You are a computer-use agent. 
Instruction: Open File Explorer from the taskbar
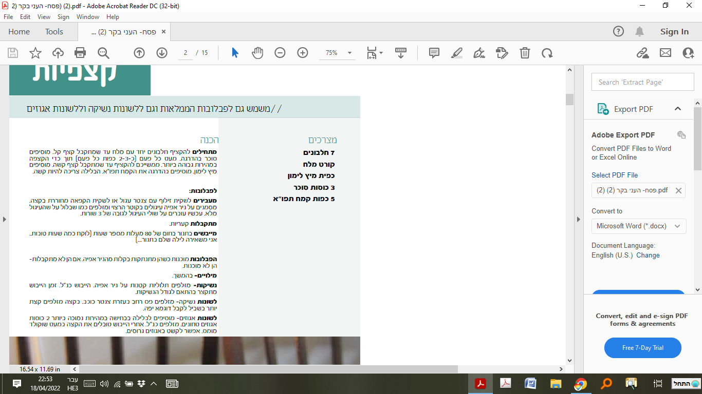pyautogui.click(x=556, y=384)
